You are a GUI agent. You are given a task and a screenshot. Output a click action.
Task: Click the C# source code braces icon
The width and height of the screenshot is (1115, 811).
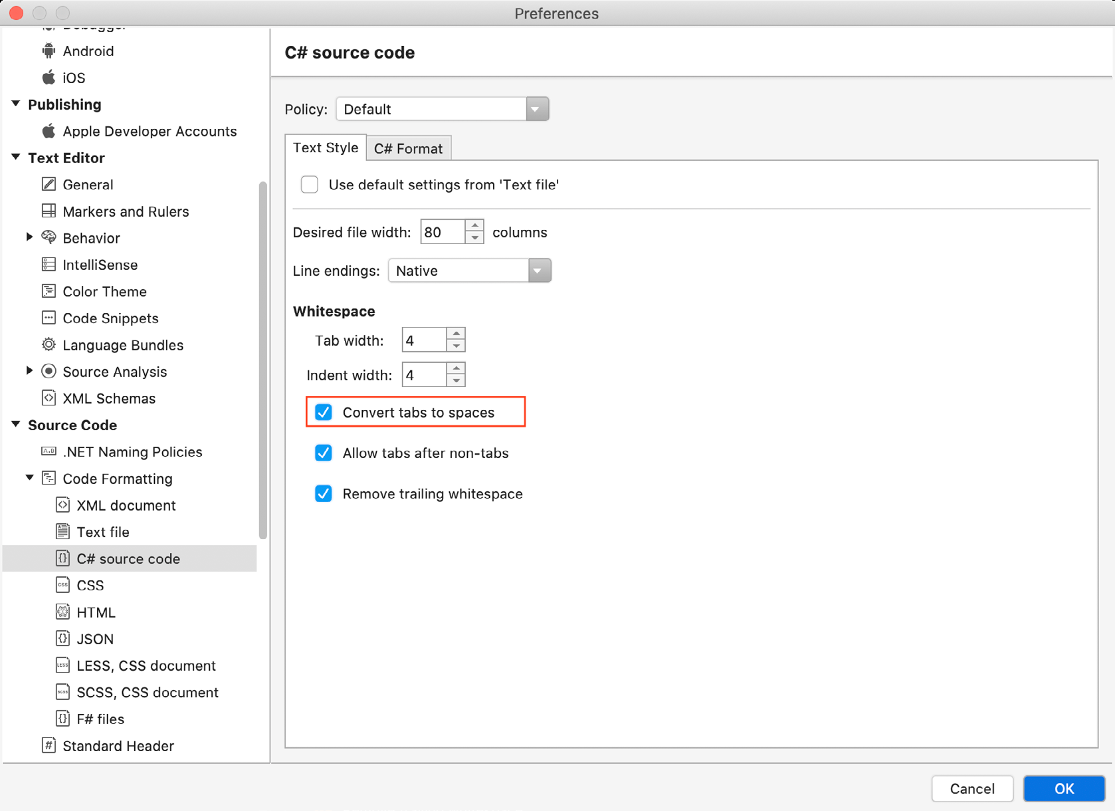coord(62,558)
